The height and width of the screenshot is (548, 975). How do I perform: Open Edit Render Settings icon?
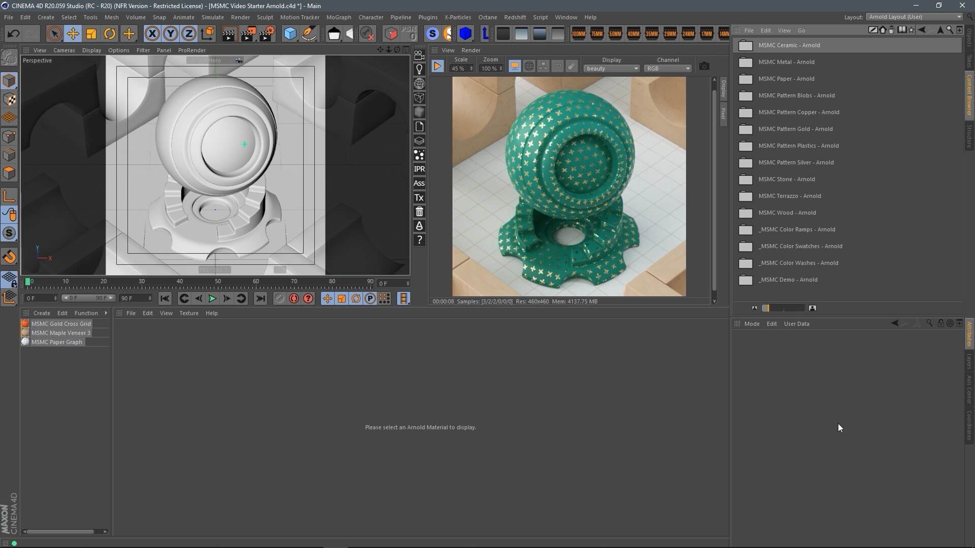pyautogui.click(x=267, y=34)
